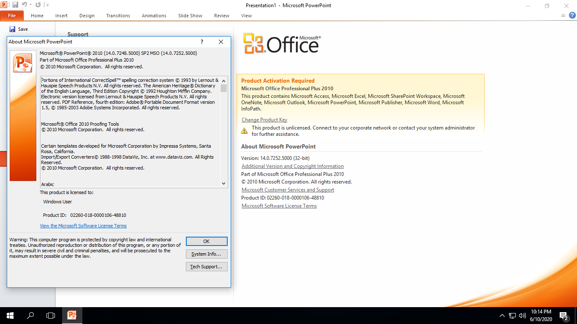Click the volume speaker icon in system tray

click(x=523, y=315)
